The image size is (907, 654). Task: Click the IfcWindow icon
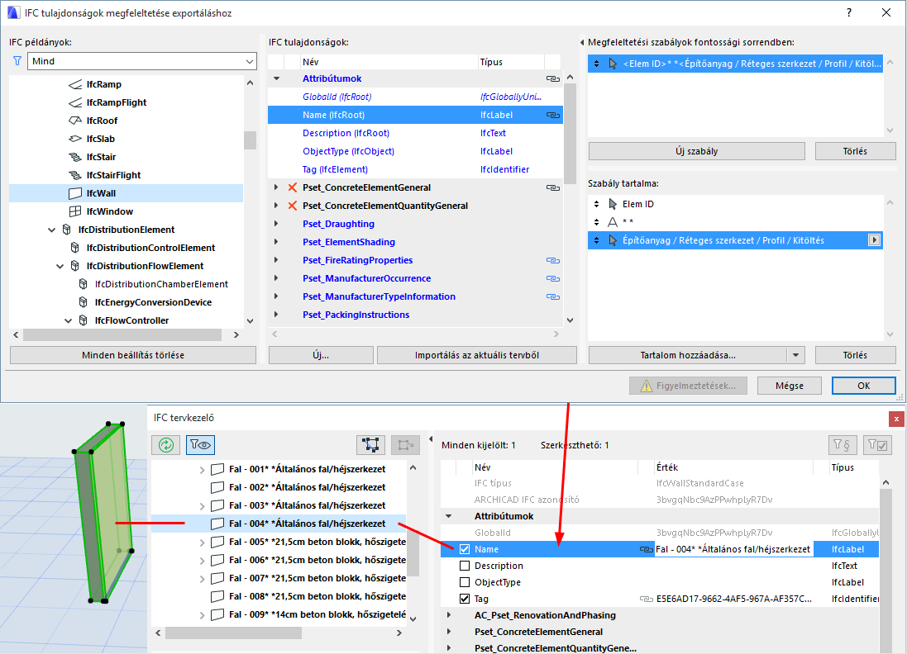point(75,211)
